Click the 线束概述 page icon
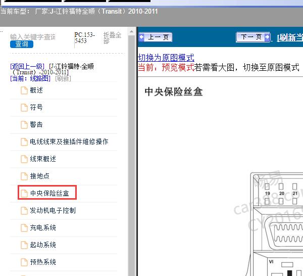 tap(24, 159)
